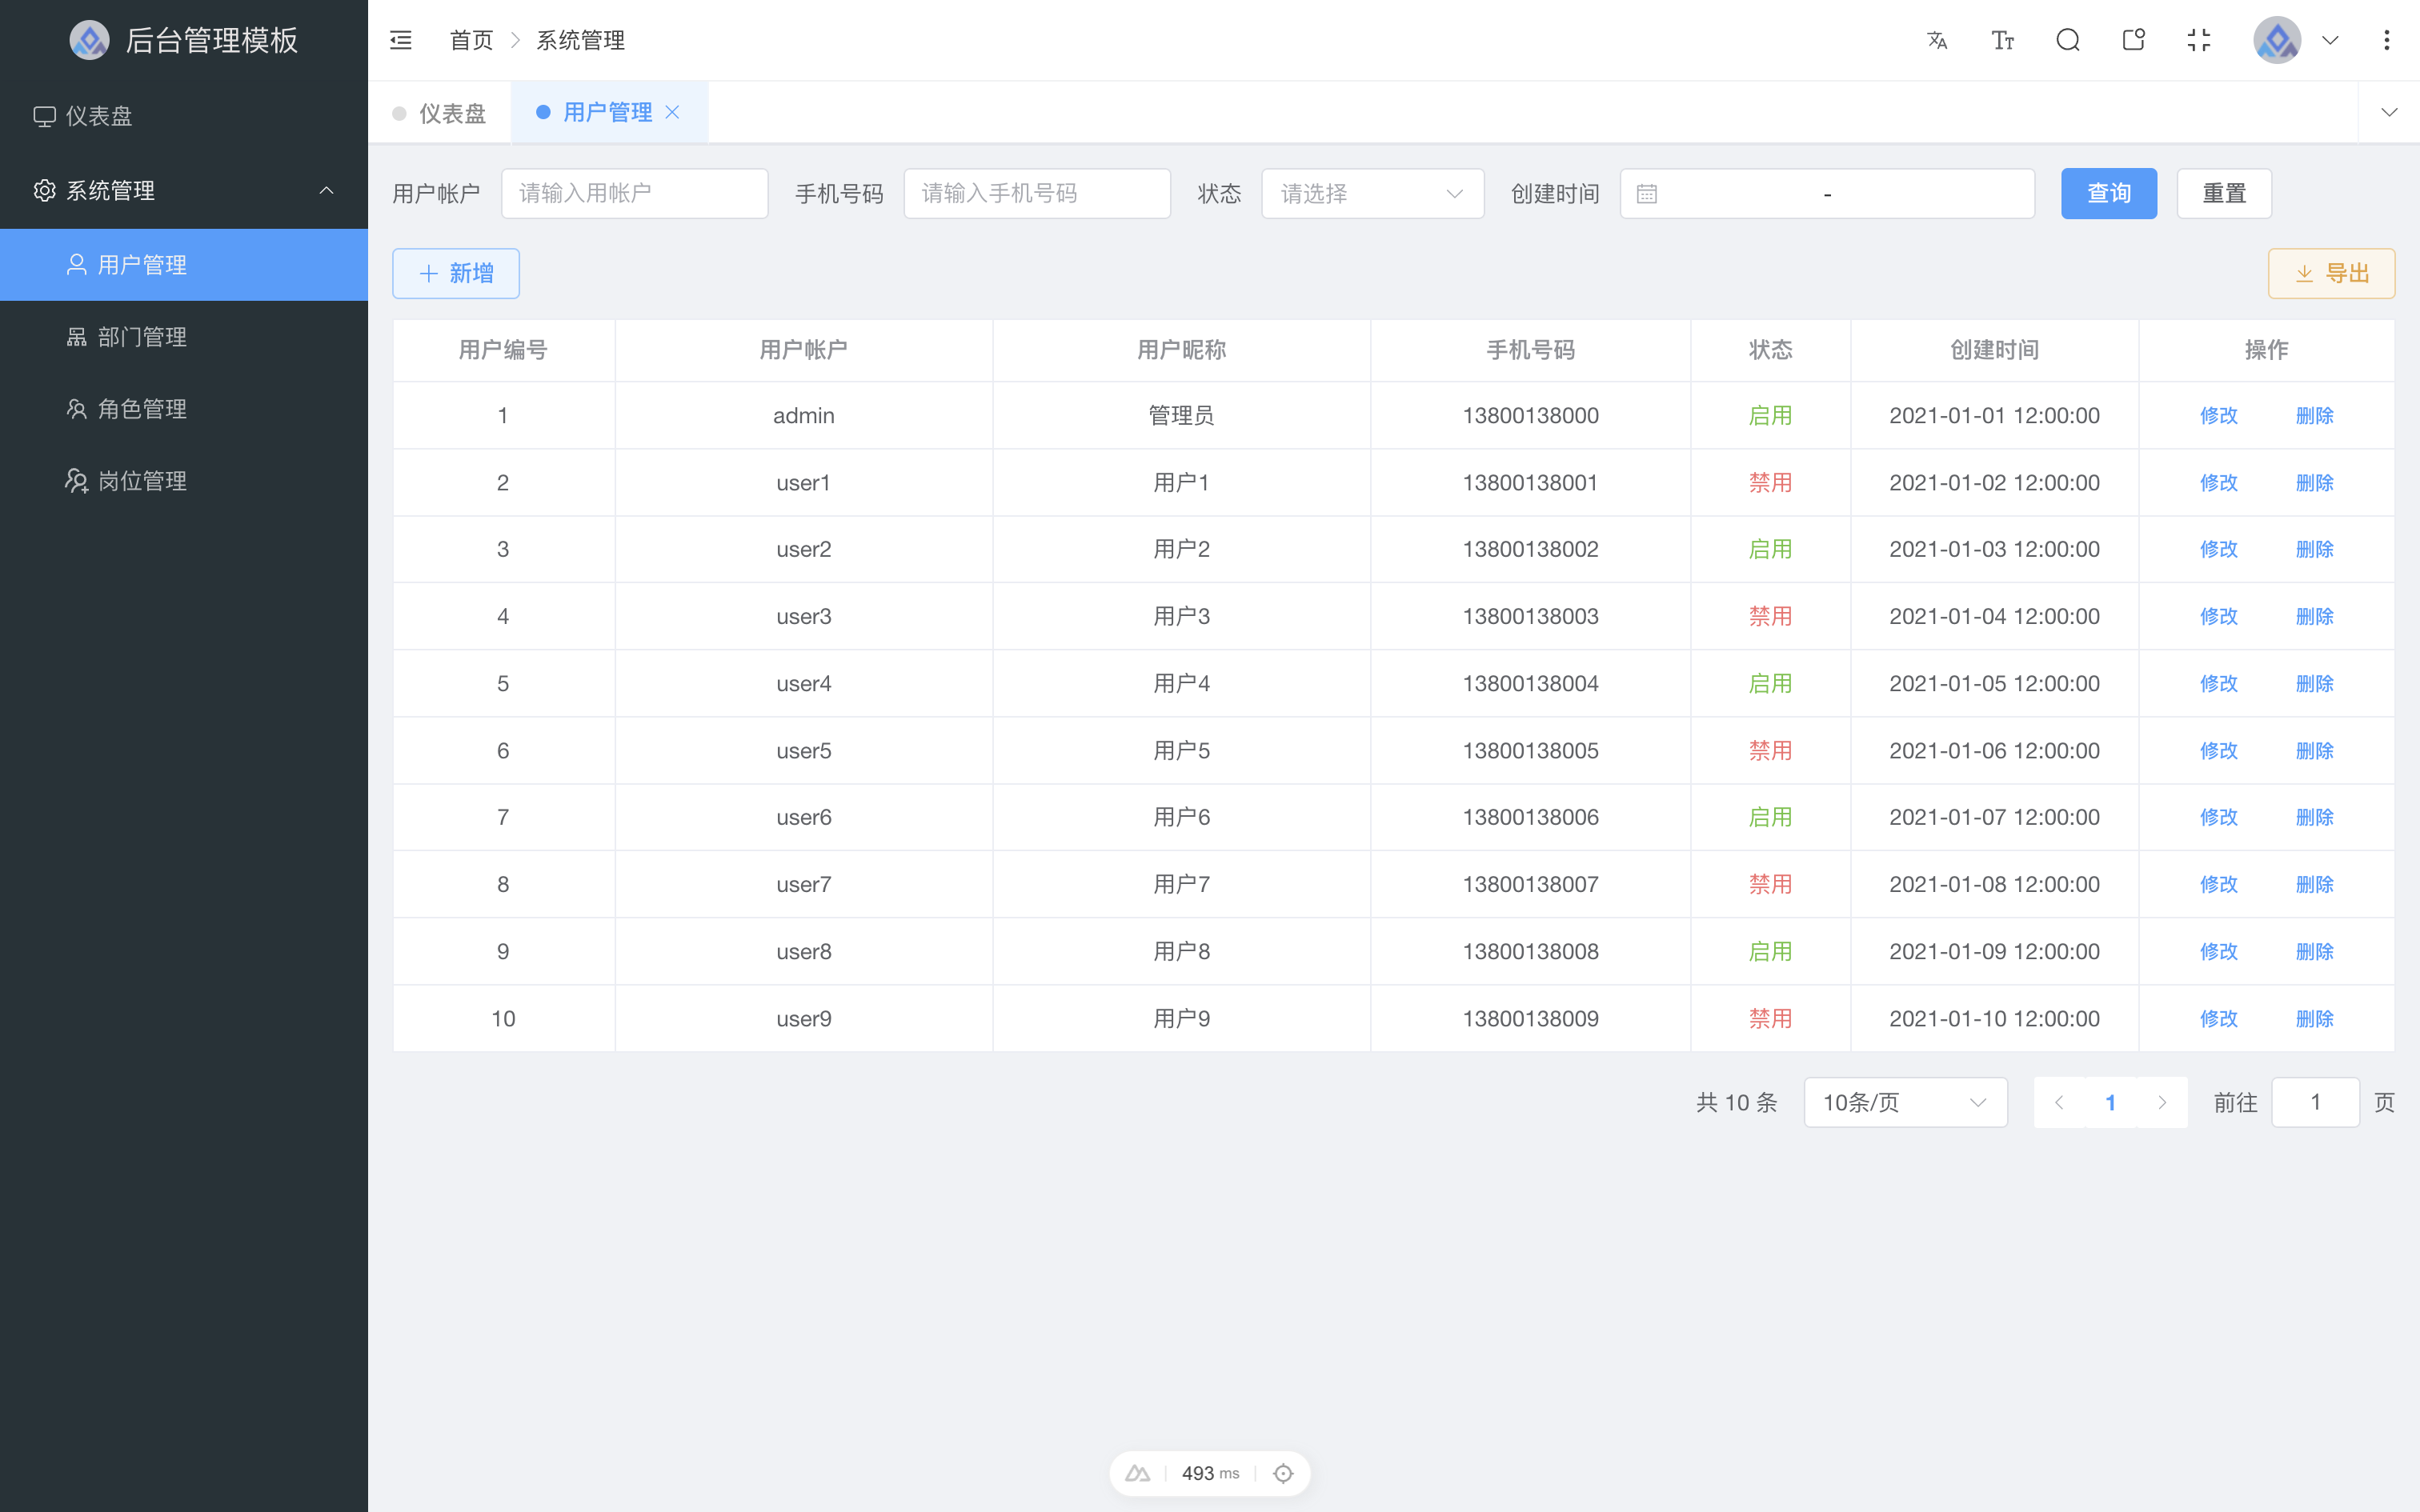Screen dimensions: 2420x1512
Task: Open global search with the magnifier icon
Action: [x=2068, y=40]
